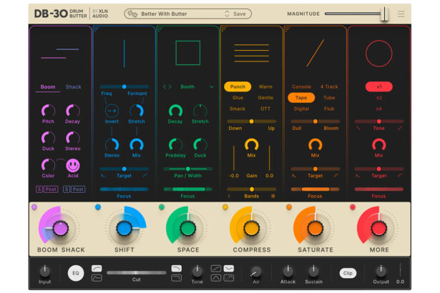Click the Space module corner grid icon
This screenshot has height=293, width=440.
tap(160, 29)
